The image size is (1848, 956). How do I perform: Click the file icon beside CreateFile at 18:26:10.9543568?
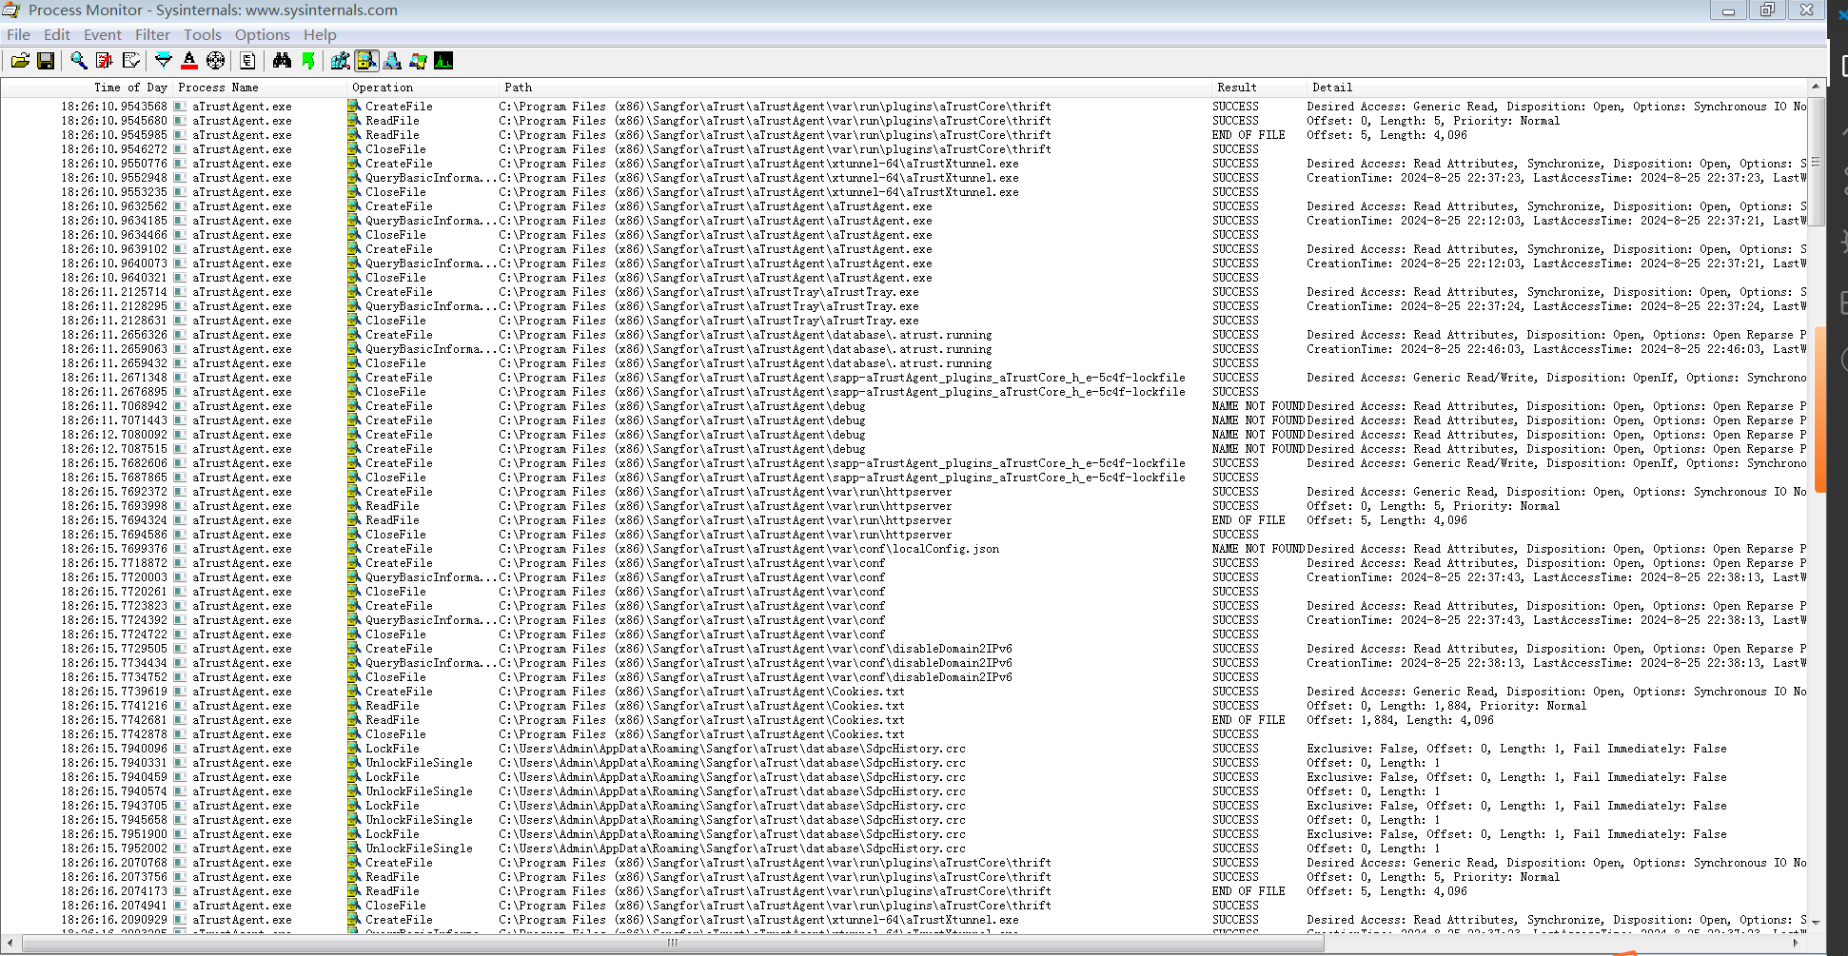coord(354,107)
